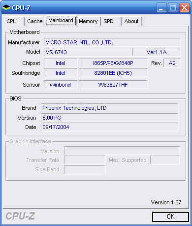
Task: Go to the Memory tab
Action: (x=88, y=21)
